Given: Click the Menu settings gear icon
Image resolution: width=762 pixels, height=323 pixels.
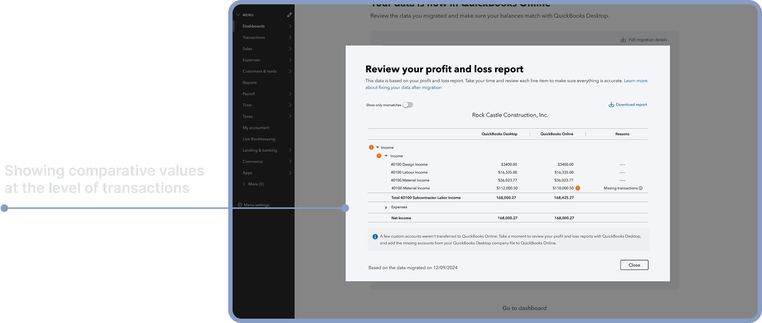Looking at the screenshot, I should pos(240,205).
